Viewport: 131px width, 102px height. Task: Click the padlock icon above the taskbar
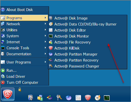click(20, 89)
